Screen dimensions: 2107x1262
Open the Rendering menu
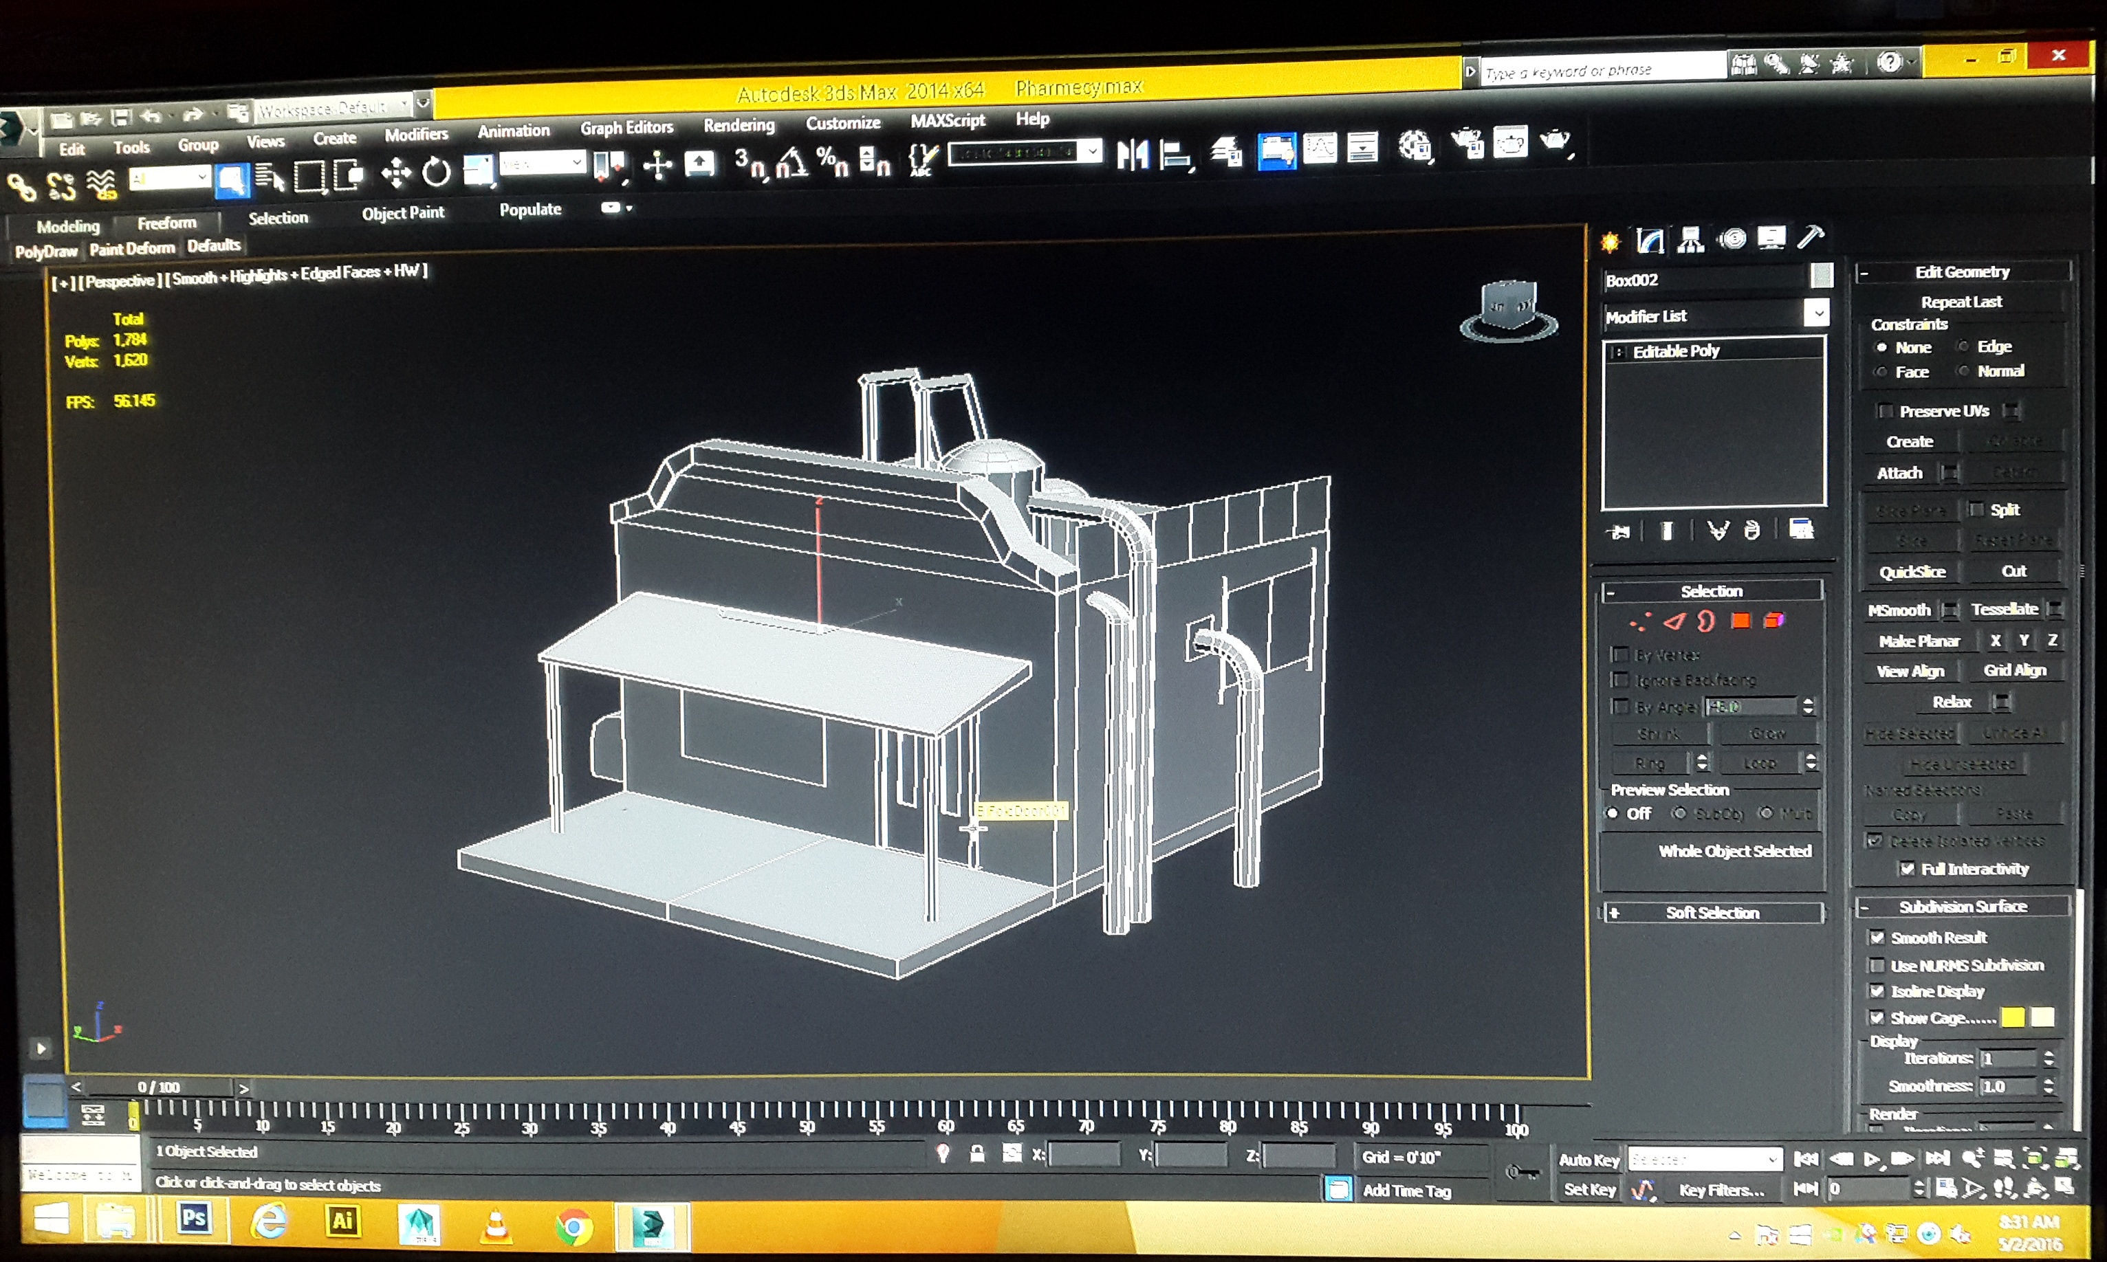pos(739,126)
